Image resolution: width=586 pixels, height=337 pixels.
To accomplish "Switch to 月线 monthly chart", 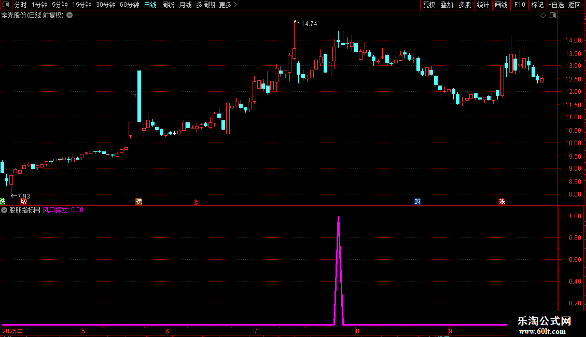I will [185, 5].
